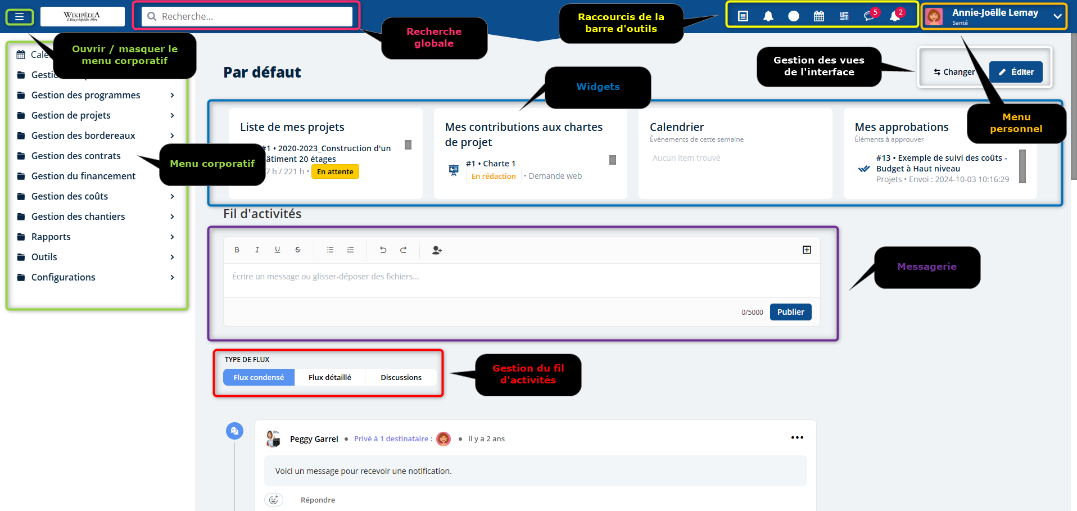This screenshot has width=1077, height=511.
Task: Open Gestion des contrats menu item
Action: click(76, 156)
